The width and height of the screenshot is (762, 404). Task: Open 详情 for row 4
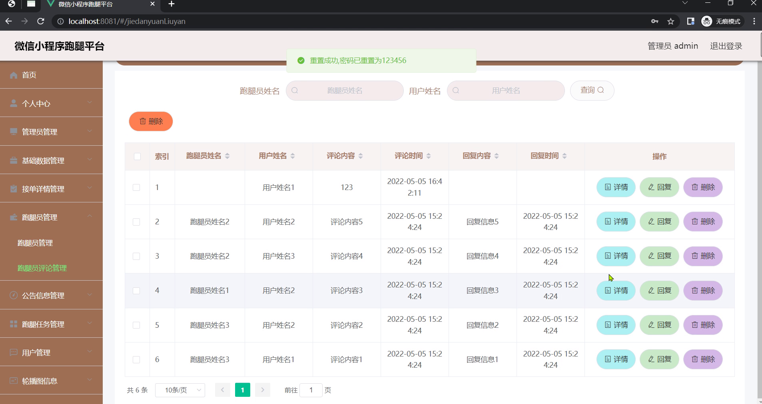616,291
